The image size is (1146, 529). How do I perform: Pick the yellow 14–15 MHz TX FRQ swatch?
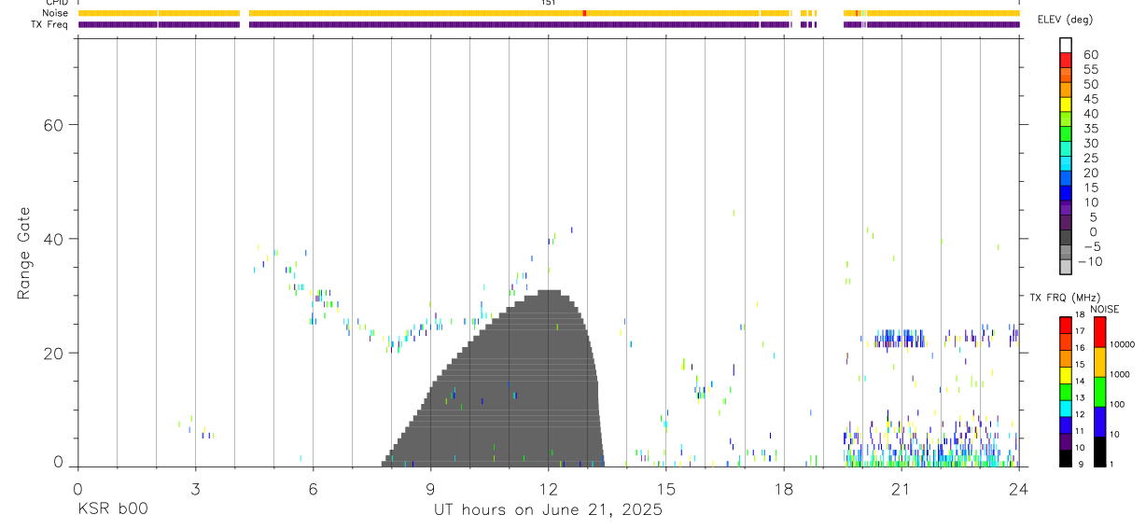point(1066,375)
